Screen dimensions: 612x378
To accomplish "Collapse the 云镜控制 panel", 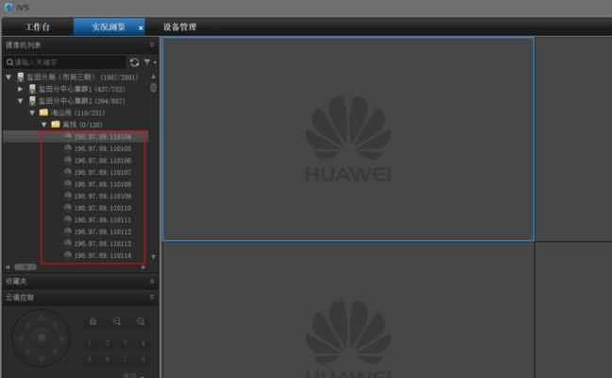I will tap(152, 297).
